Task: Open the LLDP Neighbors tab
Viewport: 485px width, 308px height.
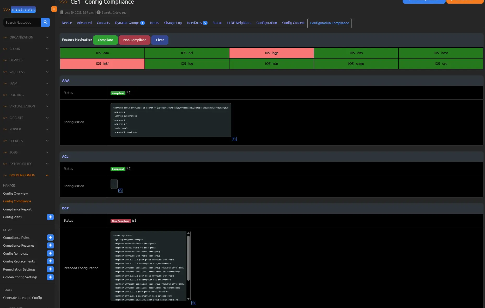Action: 239,23
